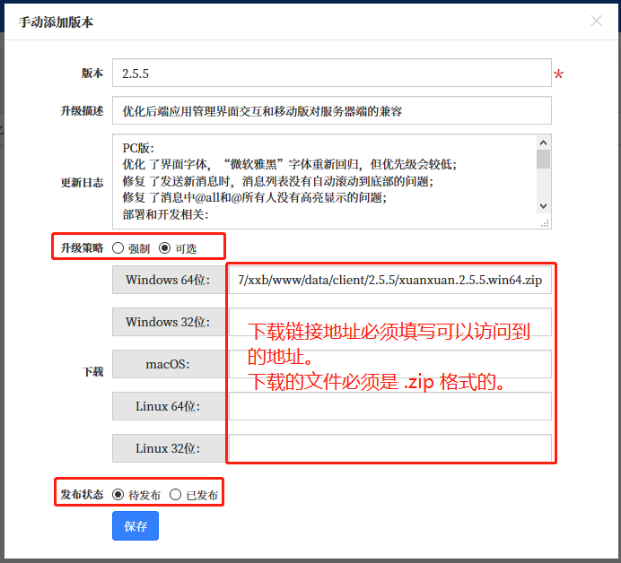Click the Windows 64位 label box
Viewport: 621px width, 563px height.
click(168, 280)
